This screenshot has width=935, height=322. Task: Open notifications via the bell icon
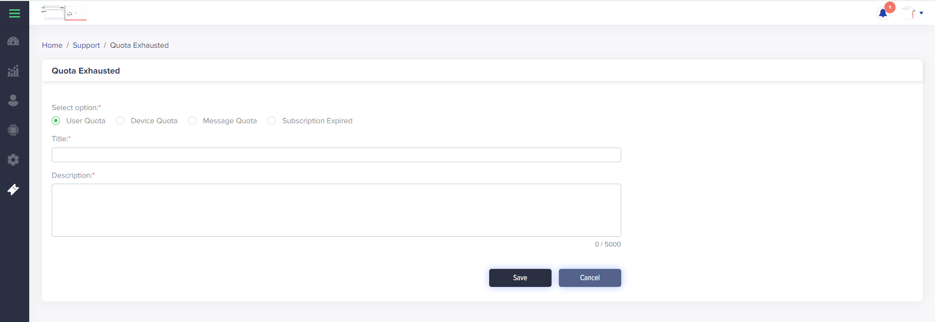[882, 14]
